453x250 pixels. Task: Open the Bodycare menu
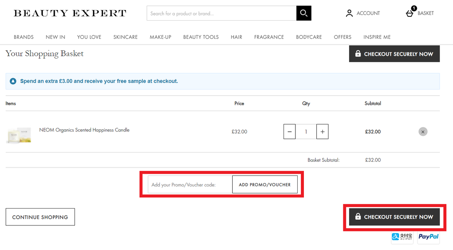tap(309, 37)
